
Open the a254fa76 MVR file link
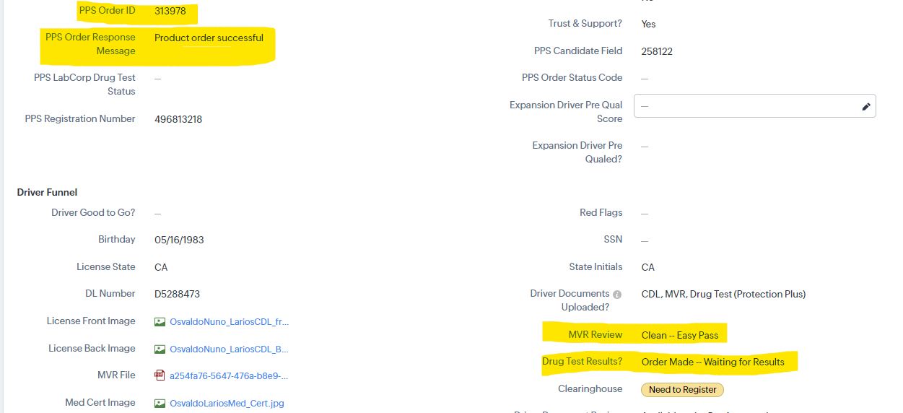pos(229,376)
